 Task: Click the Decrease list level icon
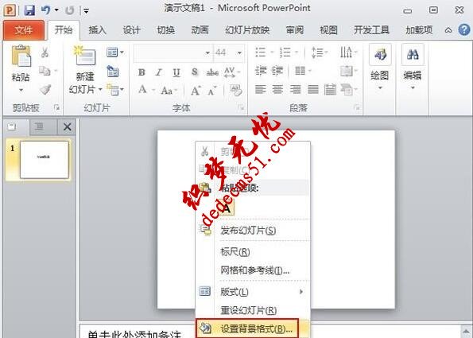(261, 71)
